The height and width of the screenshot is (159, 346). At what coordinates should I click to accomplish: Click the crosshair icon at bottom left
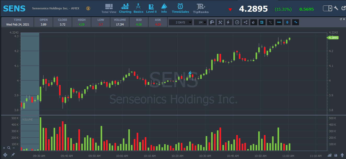coord(5,155)
